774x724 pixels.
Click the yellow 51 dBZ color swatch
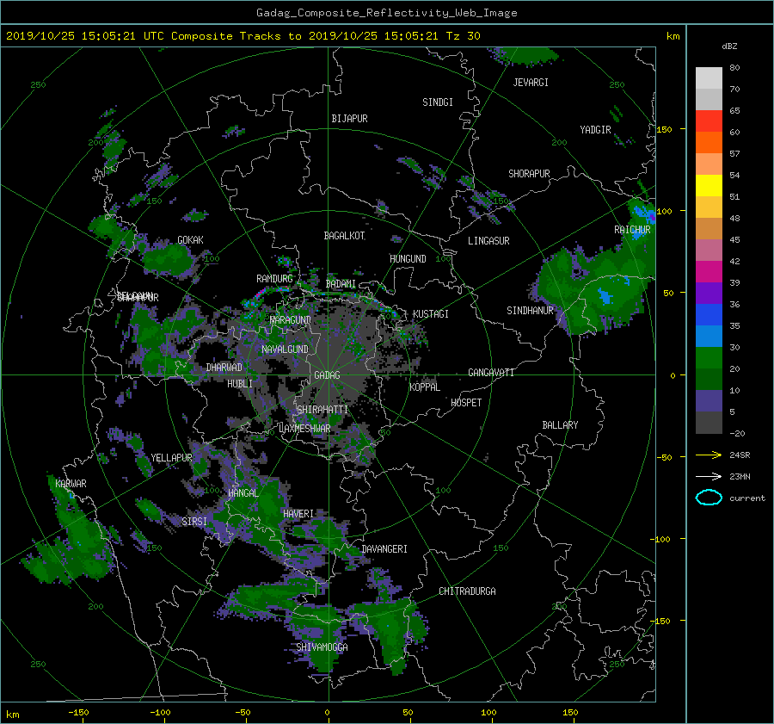coord(709,186)
